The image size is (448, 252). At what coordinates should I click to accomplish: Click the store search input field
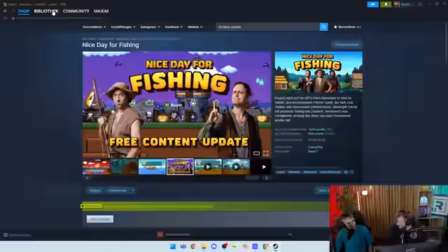(267, 27)
